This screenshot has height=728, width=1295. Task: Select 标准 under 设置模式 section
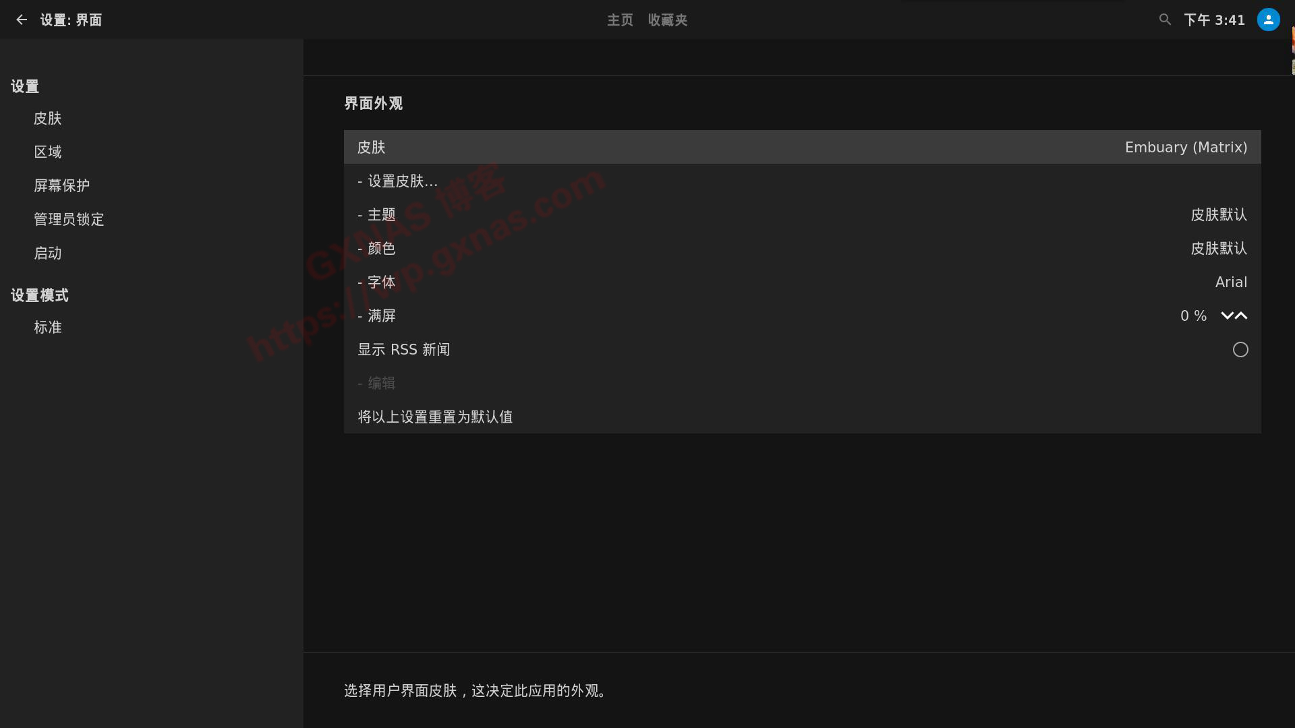48,327
